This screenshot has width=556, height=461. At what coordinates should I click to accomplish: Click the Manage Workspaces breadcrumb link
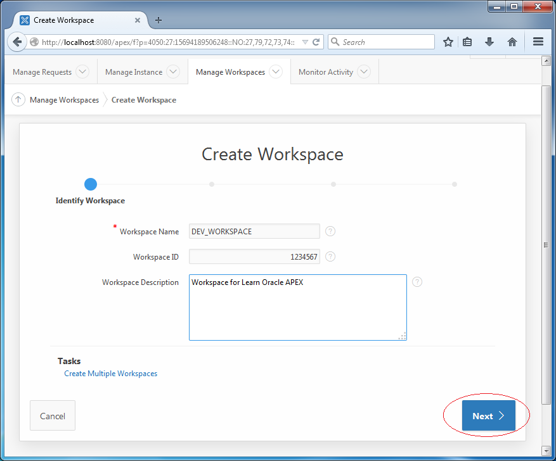click(x=64, y=100)
